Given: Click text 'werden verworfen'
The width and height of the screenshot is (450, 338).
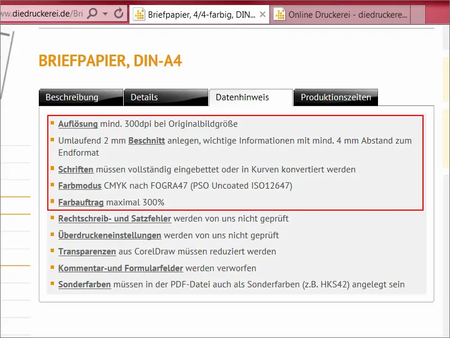Looking at the screenshot, I should click(x=220, y=268).
